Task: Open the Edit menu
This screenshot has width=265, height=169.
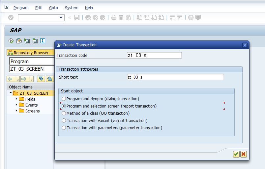Action: (x=39, y=8)
